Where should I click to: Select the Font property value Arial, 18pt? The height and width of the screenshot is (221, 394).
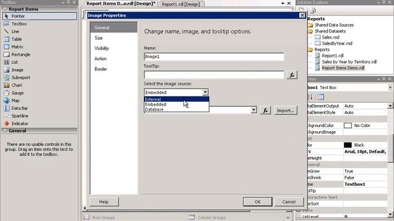365,152
